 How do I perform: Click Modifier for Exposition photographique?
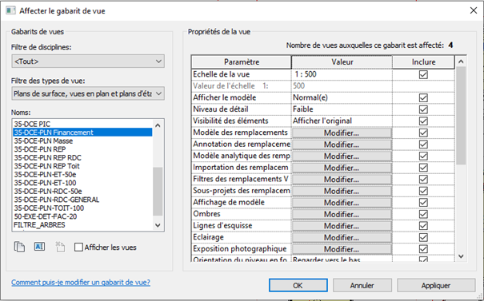342,249
